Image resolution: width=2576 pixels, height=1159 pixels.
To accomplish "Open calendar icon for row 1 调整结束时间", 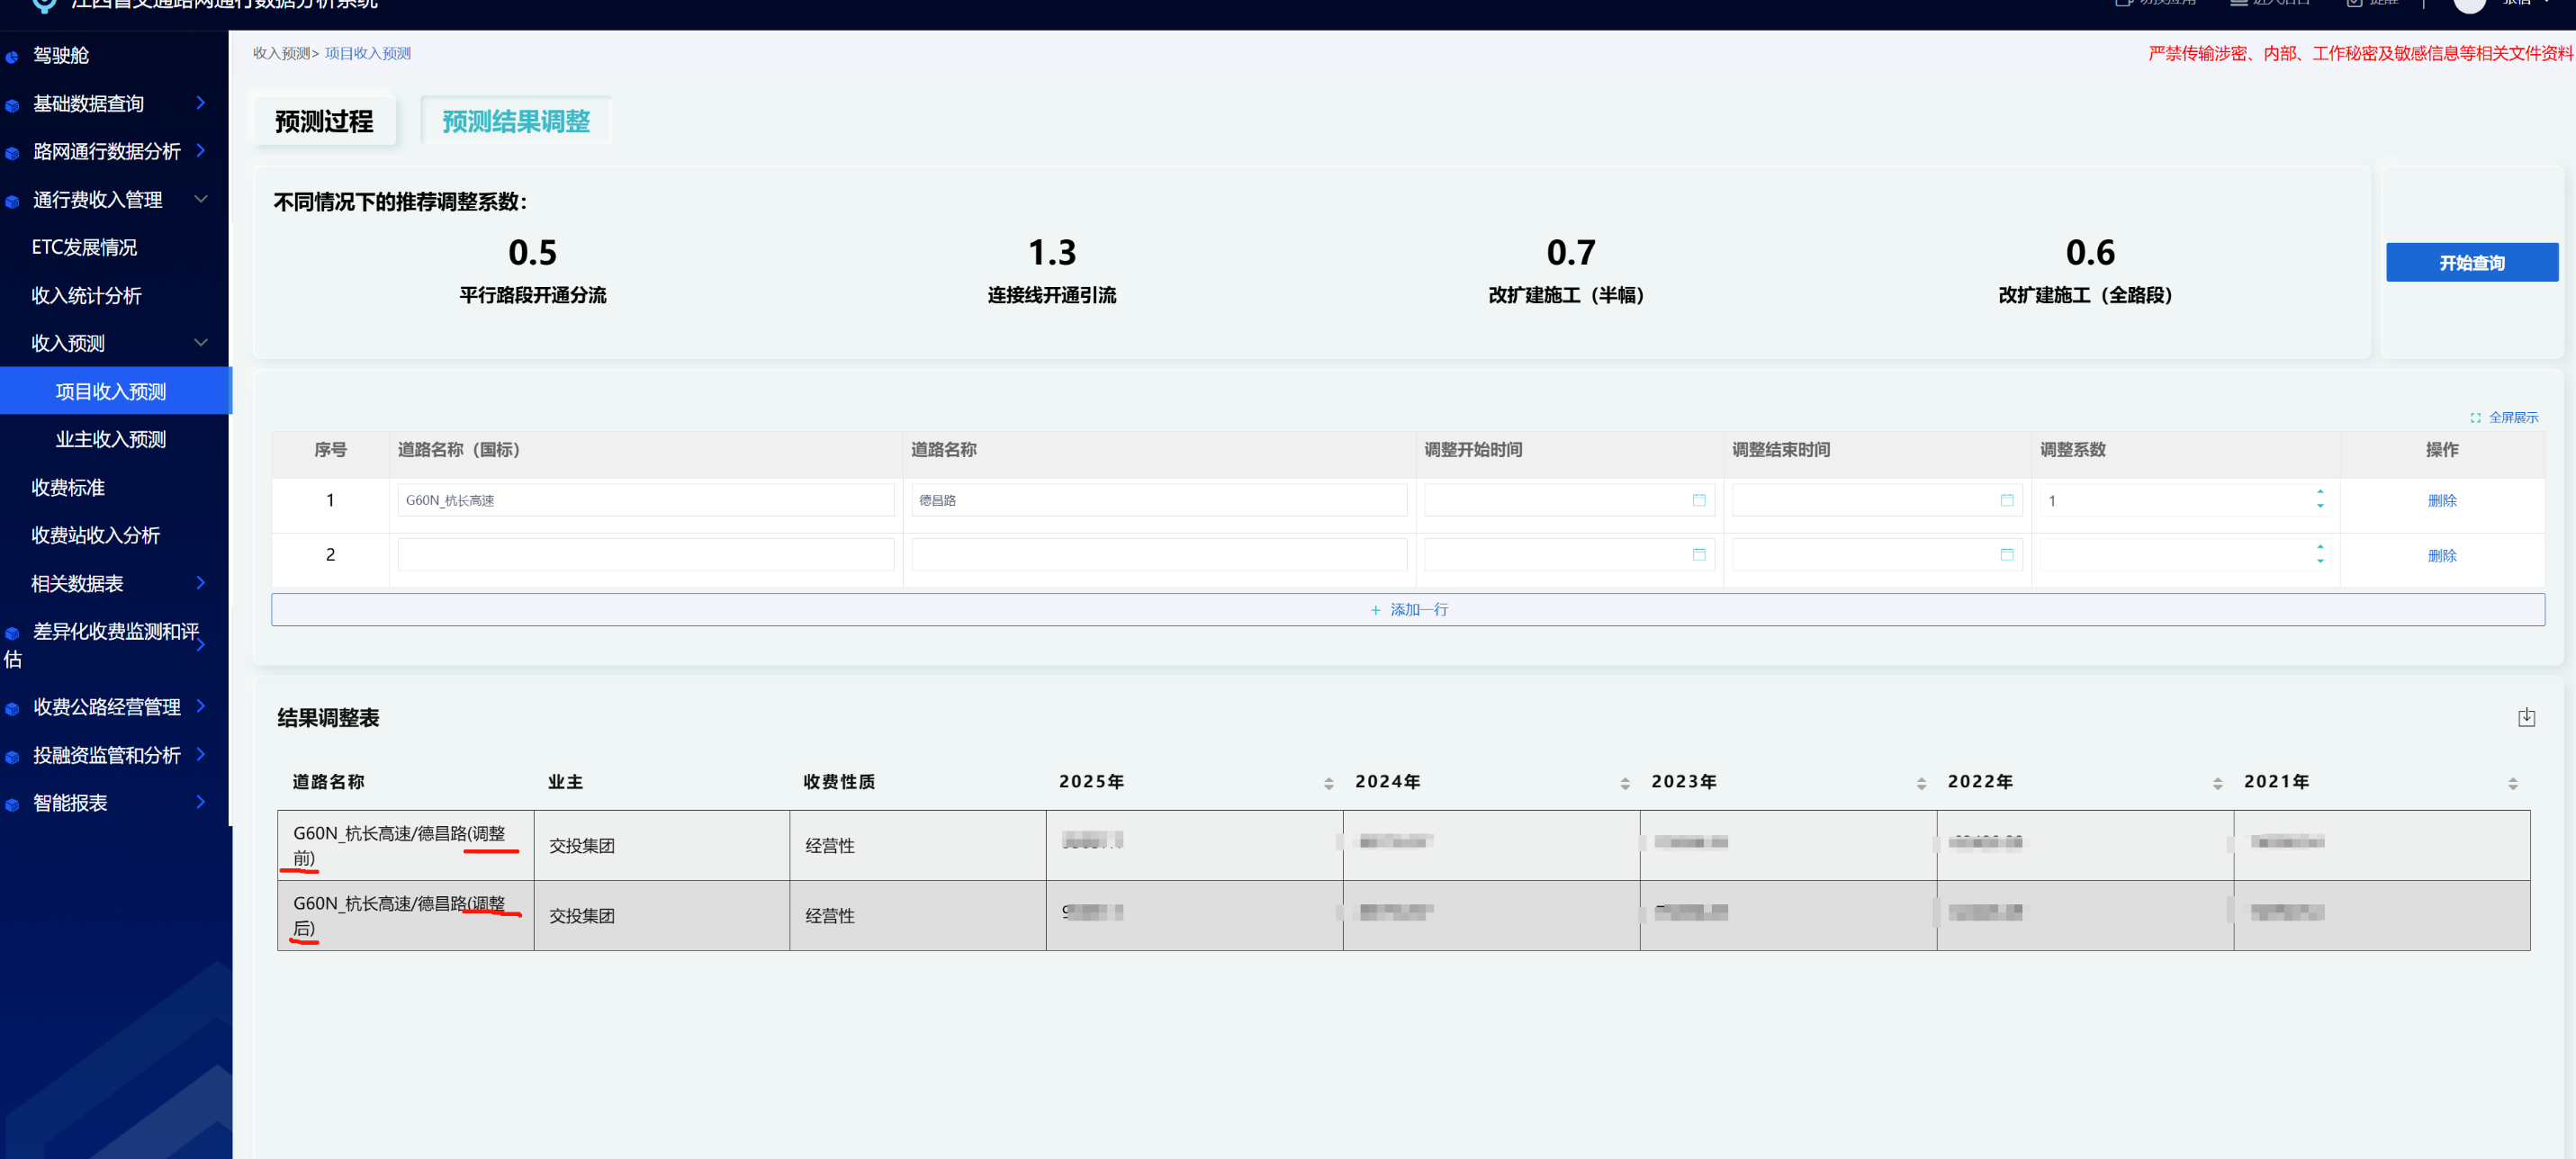I will pos(2006,500).
